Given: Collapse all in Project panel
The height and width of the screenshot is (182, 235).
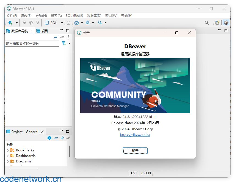Looking at the screenshot, I should pos(56,138).
